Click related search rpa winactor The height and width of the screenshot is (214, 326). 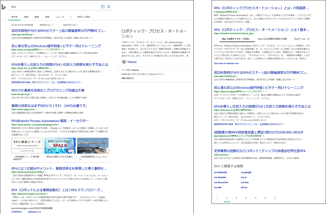(220, 177)
